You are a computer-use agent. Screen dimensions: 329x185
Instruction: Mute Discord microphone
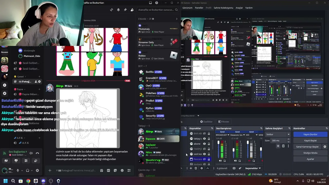pos(18,170)
